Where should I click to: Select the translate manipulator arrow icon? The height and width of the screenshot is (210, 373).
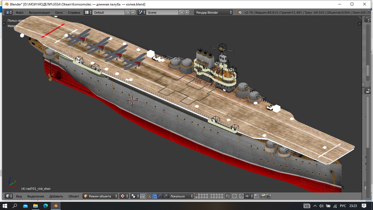pyautogui.click(x=155, y=196)
